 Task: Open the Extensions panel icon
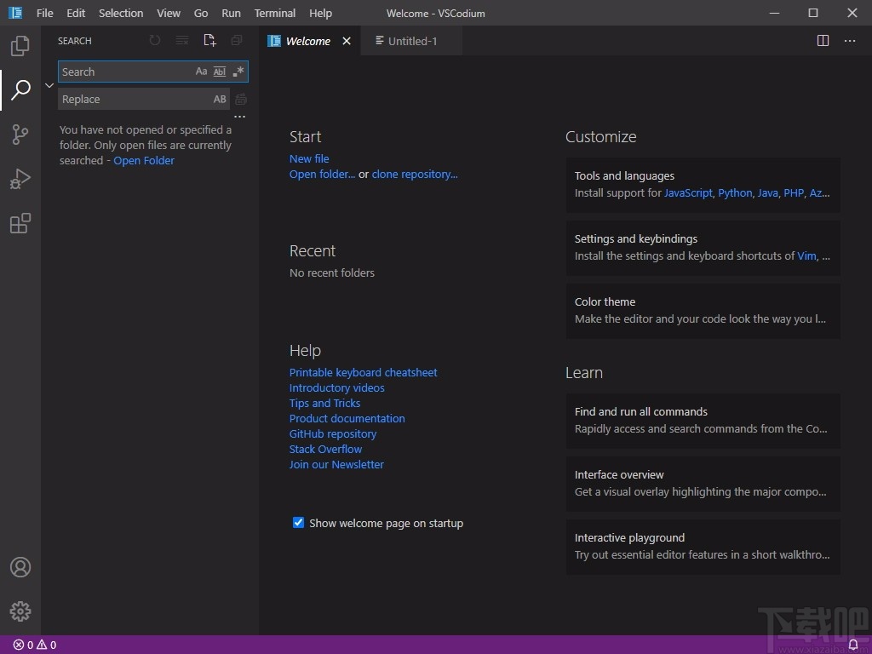click(20, 223)
